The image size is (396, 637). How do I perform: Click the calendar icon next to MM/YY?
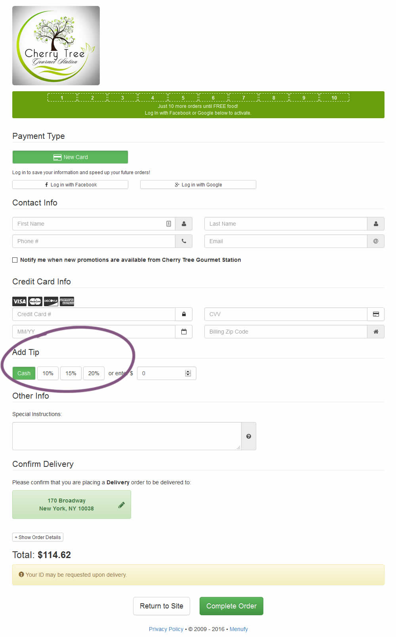(184, 332)
